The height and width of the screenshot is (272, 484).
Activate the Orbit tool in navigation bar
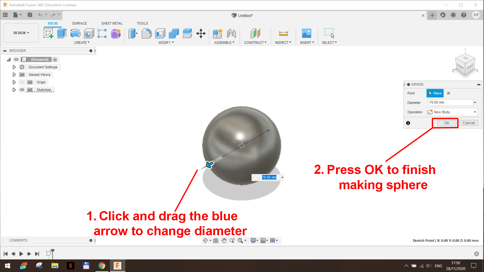205,241
